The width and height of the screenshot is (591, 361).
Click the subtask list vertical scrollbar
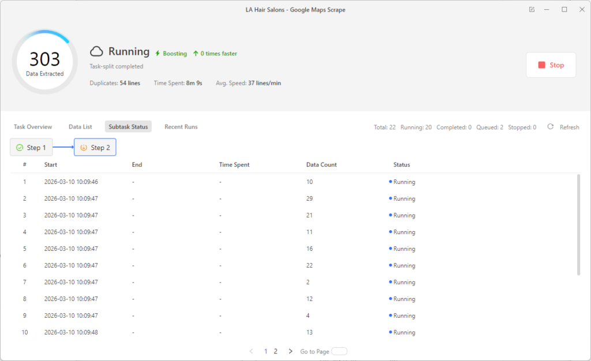coord(578,225)
